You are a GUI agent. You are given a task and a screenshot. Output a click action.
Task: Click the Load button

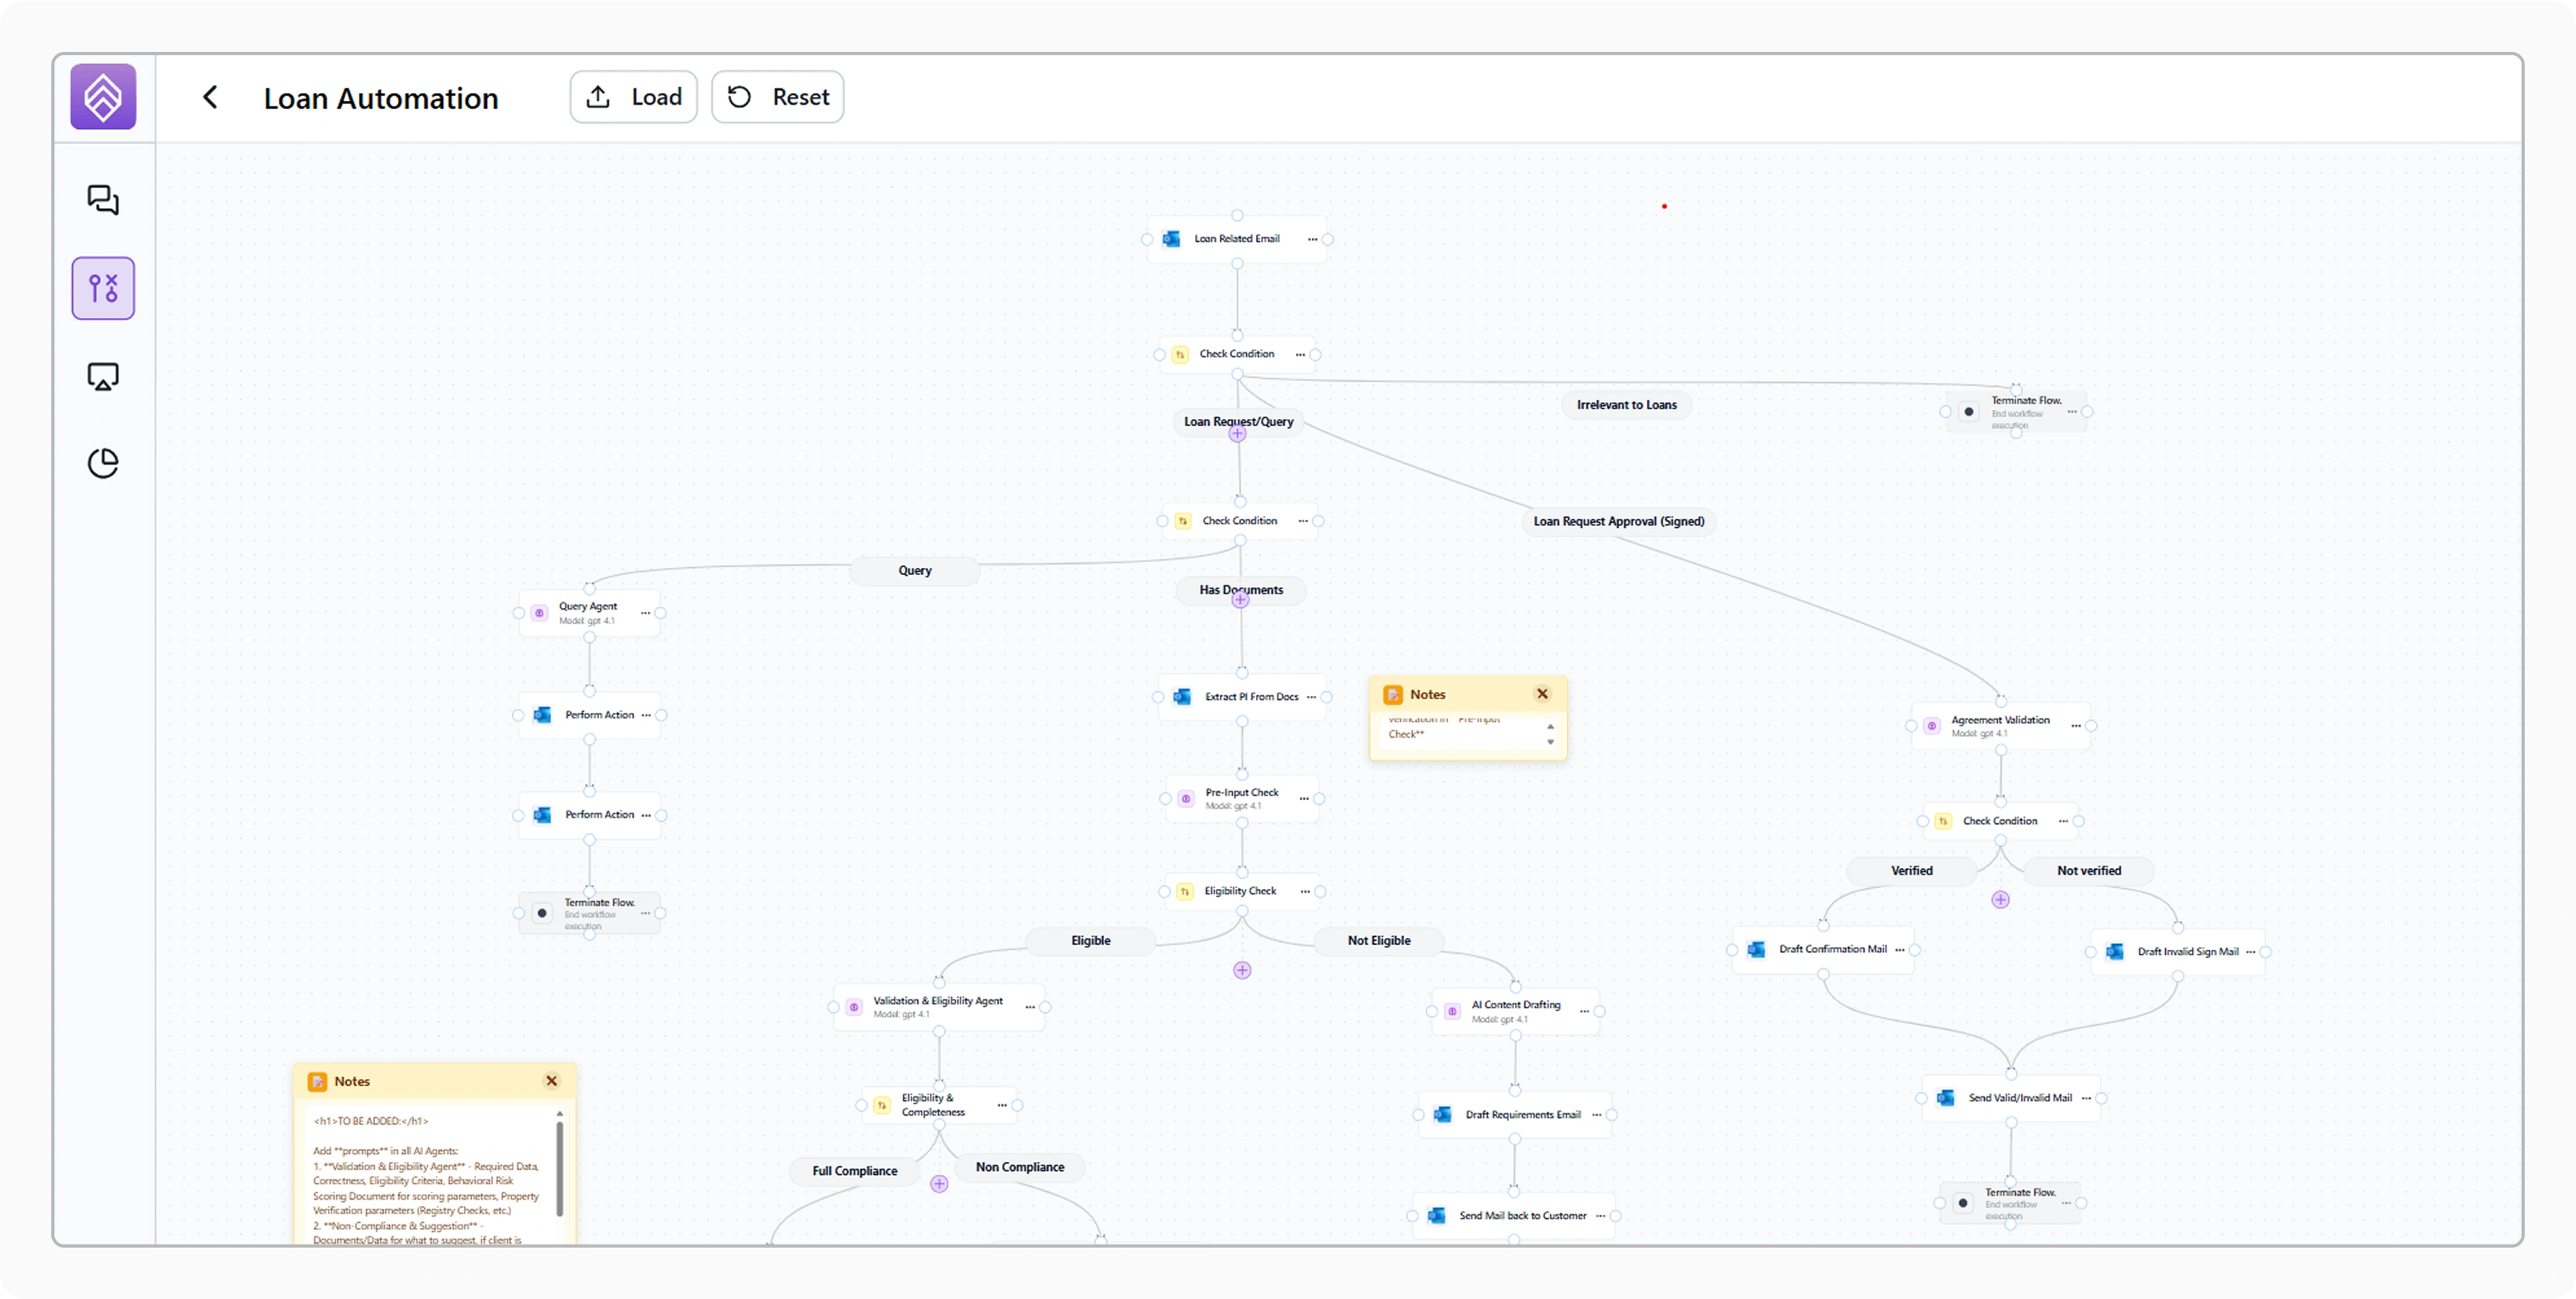[x=633, y=97]
